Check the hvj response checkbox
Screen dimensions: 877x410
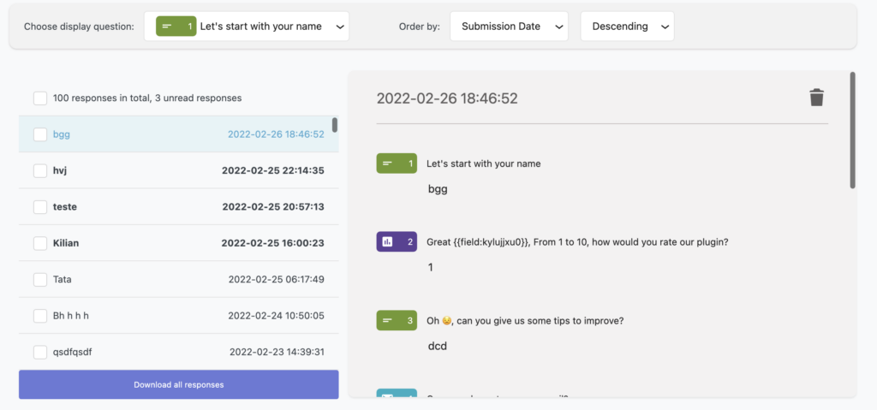coord(40,170)
